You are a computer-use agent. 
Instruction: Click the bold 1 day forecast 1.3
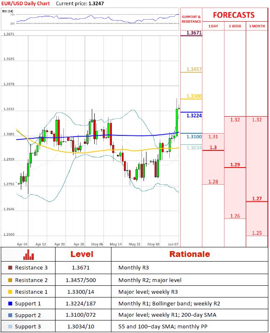pos(213,147)
